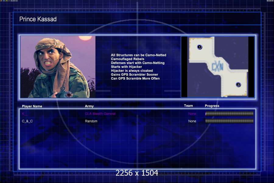The width and height of the screenshot is (274, 183).
Task: Click the Player Name column header
Action: coord(32,106)
